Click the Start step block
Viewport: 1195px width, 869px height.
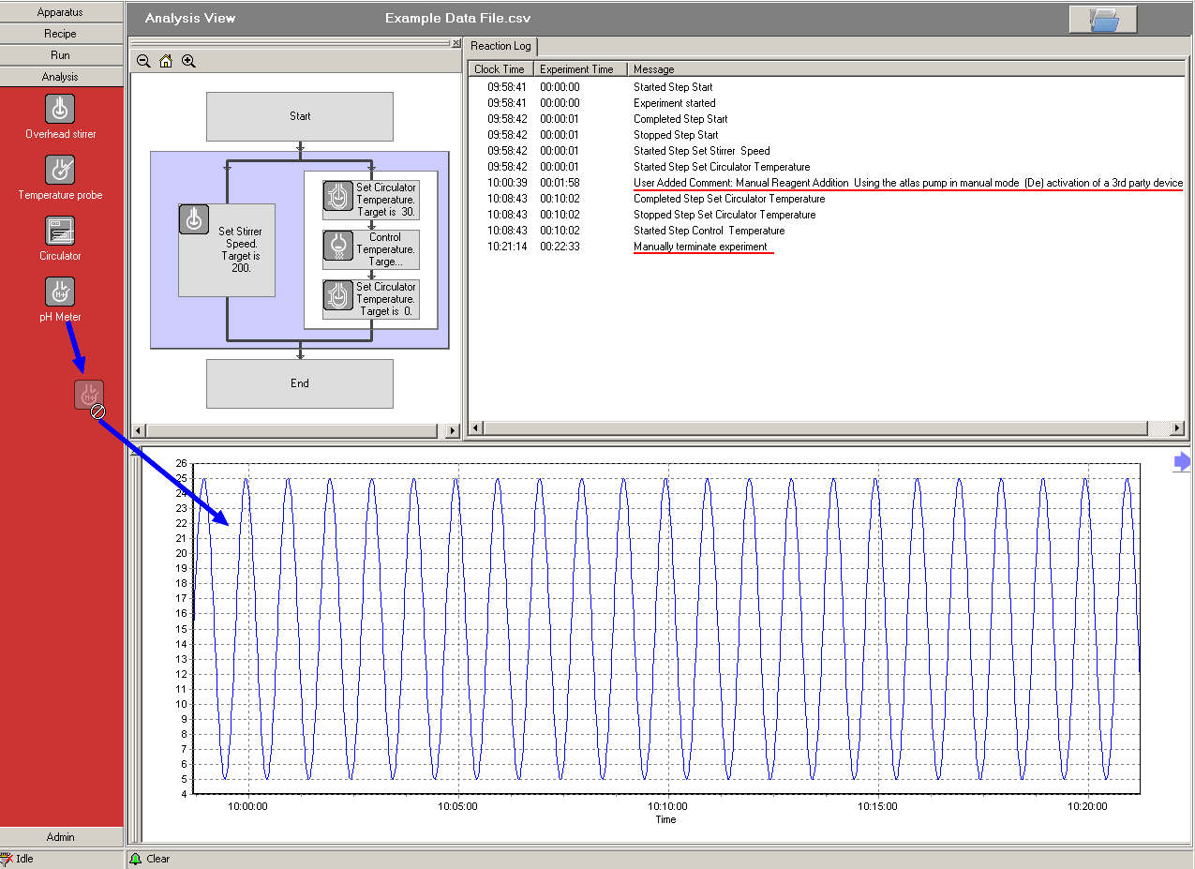(300, 116)
